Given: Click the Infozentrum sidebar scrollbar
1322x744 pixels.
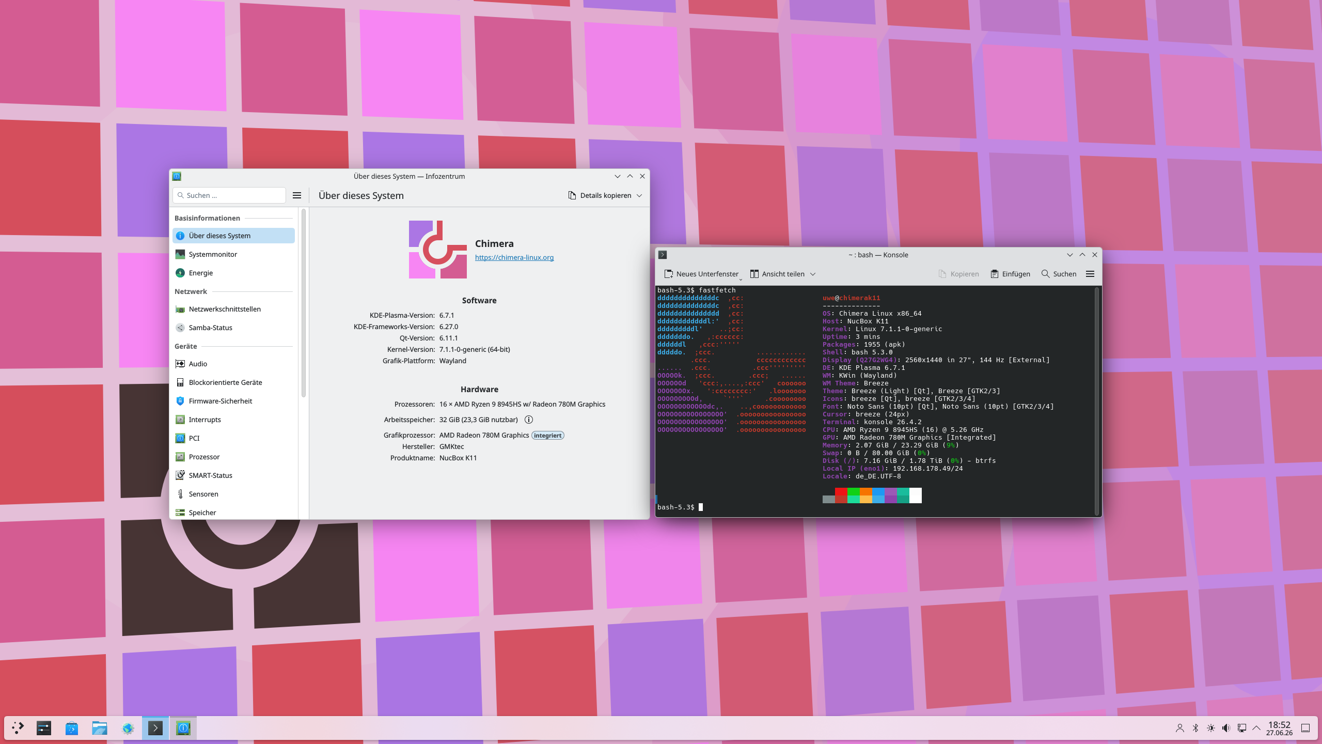Looking at the screenshot, I should pos(304,303).
